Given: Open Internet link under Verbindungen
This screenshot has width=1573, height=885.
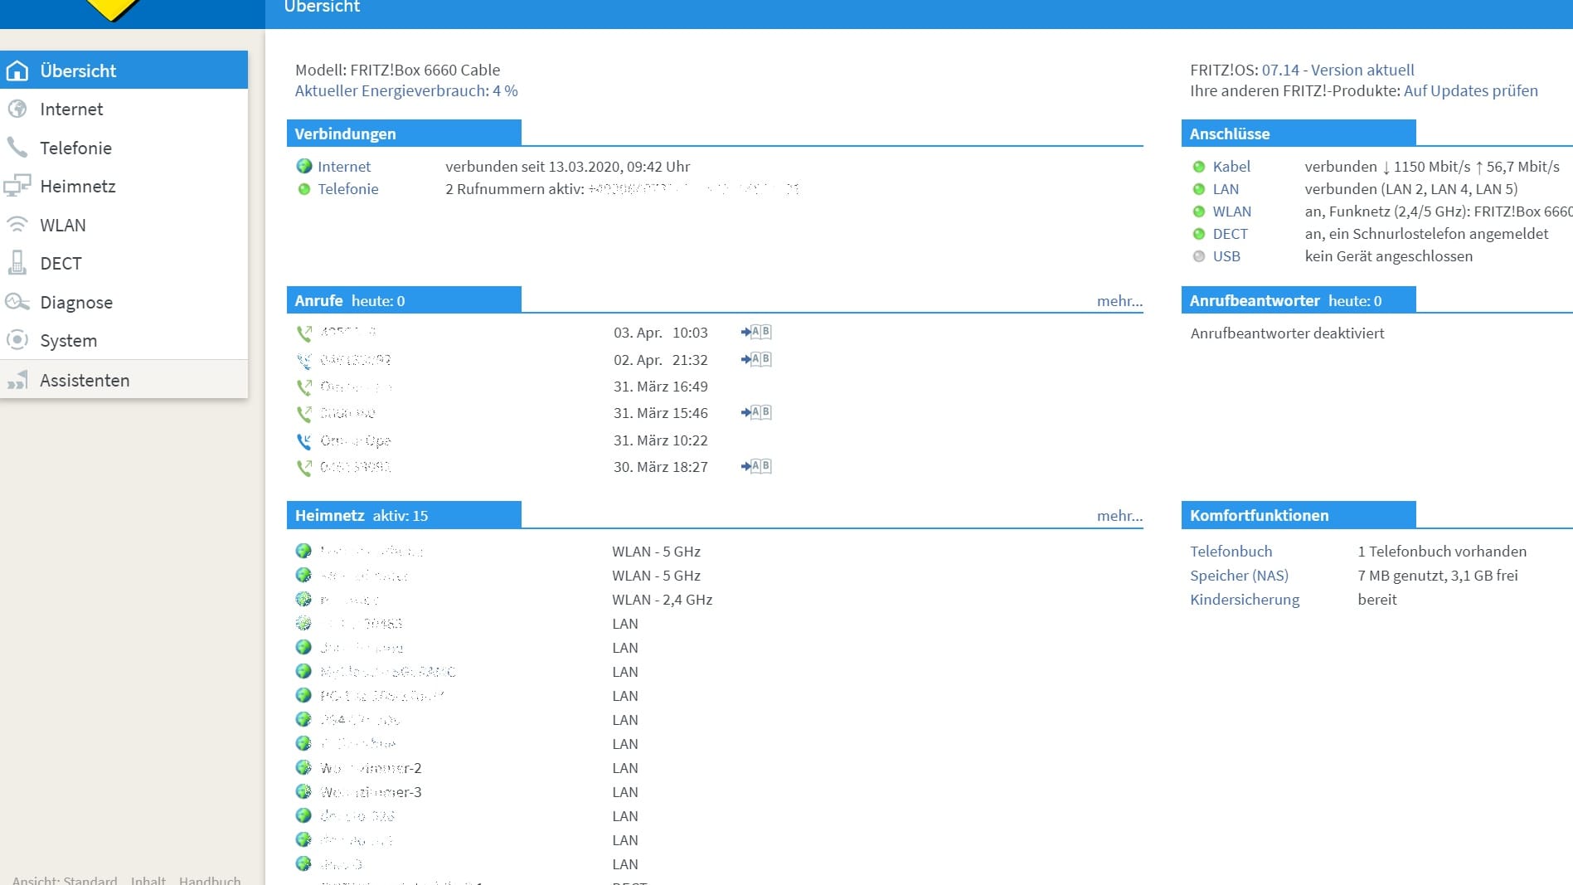Looking at the screenshot, I should coord(344,167).
